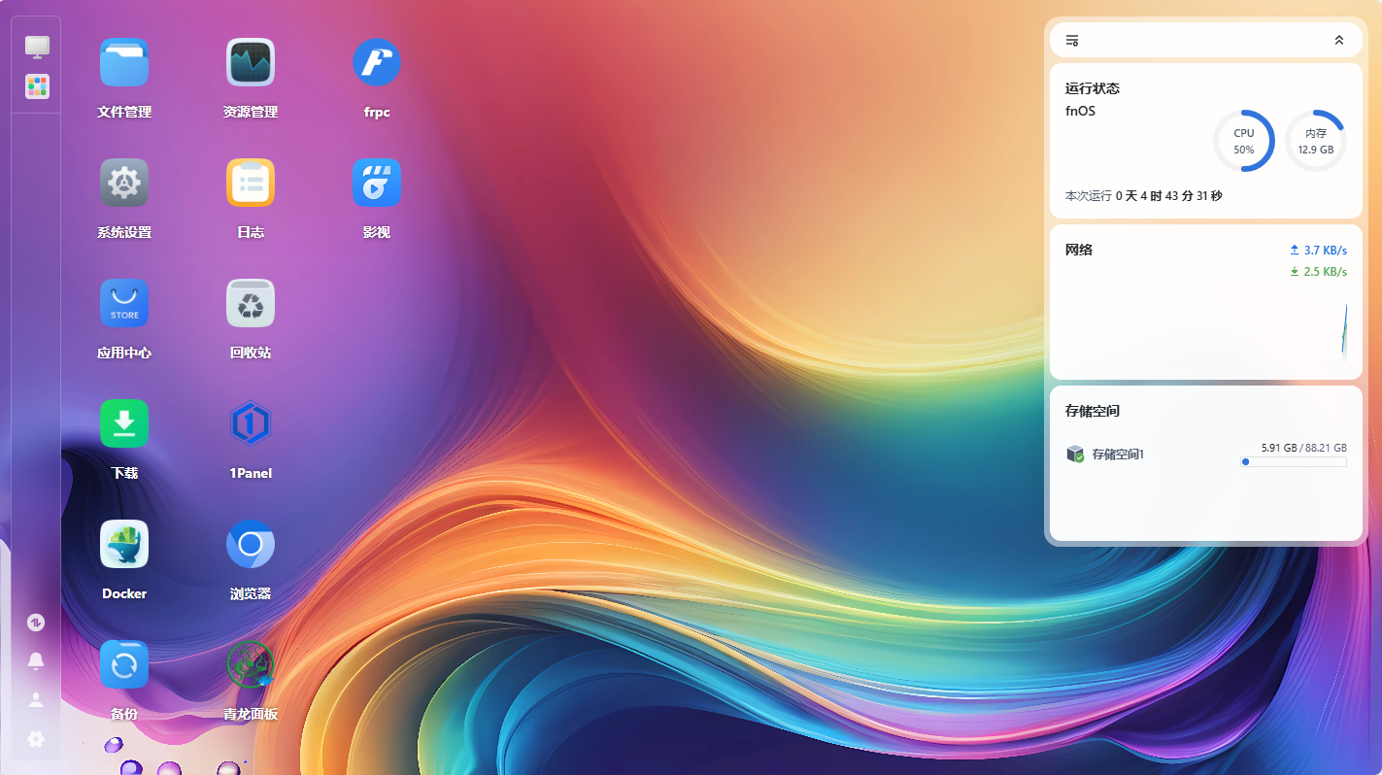1382x775 pixels.
Task: Launch the 浏览器 browser
Action: [x=251, y=545]
